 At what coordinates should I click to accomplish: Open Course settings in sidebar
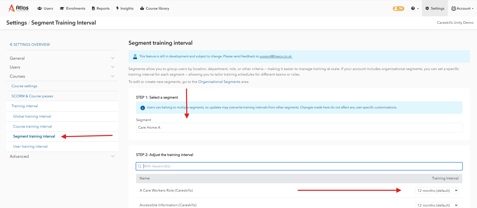click(24, 86)
